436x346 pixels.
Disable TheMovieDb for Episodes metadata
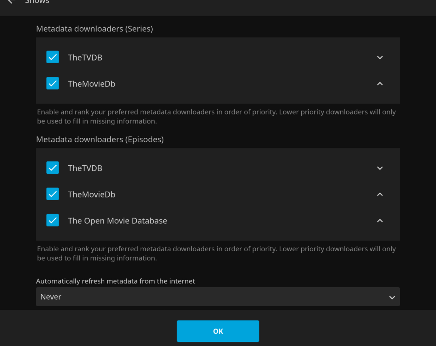(x=53, y=194)
